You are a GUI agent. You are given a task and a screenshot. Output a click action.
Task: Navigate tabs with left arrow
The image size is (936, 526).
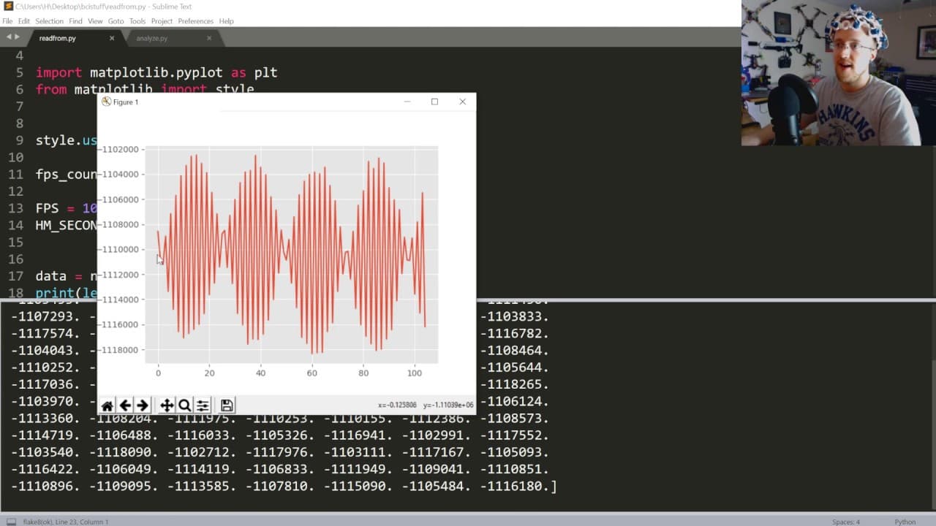[9, 37]
